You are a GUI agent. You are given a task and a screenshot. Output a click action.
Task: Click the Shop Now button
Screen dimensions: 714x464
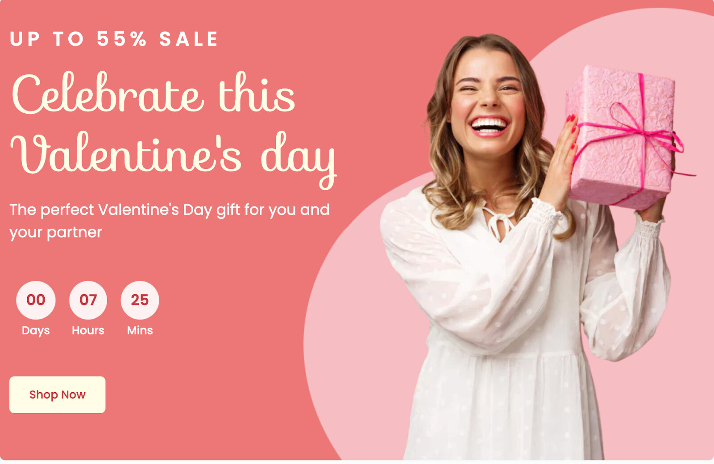click(57, 394)
